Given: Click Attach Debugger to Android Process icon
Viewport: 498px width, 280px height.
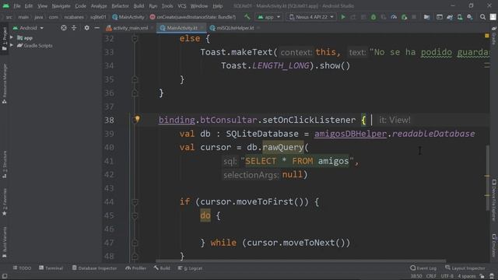Looking at the screenshot, I should tap(405, 17).
